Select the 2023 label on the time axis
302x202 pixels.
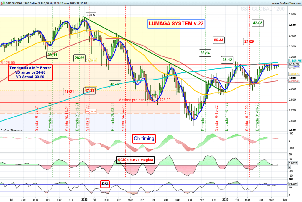225,200
